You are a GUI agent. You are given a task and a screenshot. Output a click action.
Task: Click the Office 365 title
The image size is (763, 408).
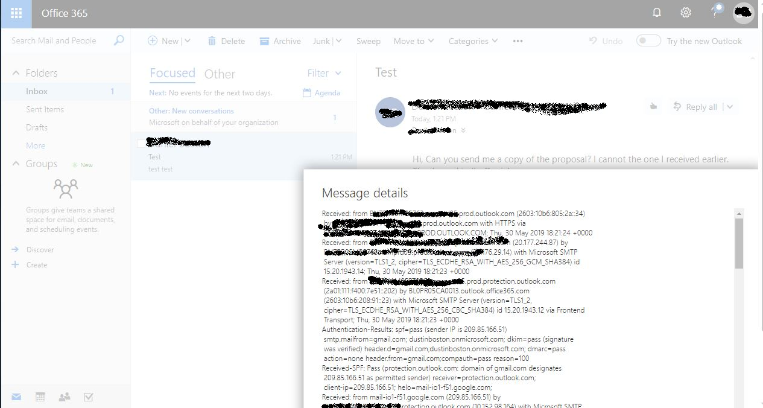(65, 13)
